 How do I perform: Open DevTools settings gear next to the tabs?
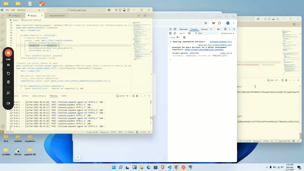pos(225,29)
